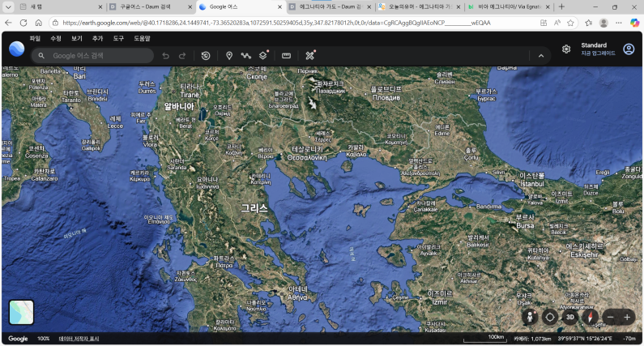
Task: Zoom in with the plus button
Action: (627, 318)
